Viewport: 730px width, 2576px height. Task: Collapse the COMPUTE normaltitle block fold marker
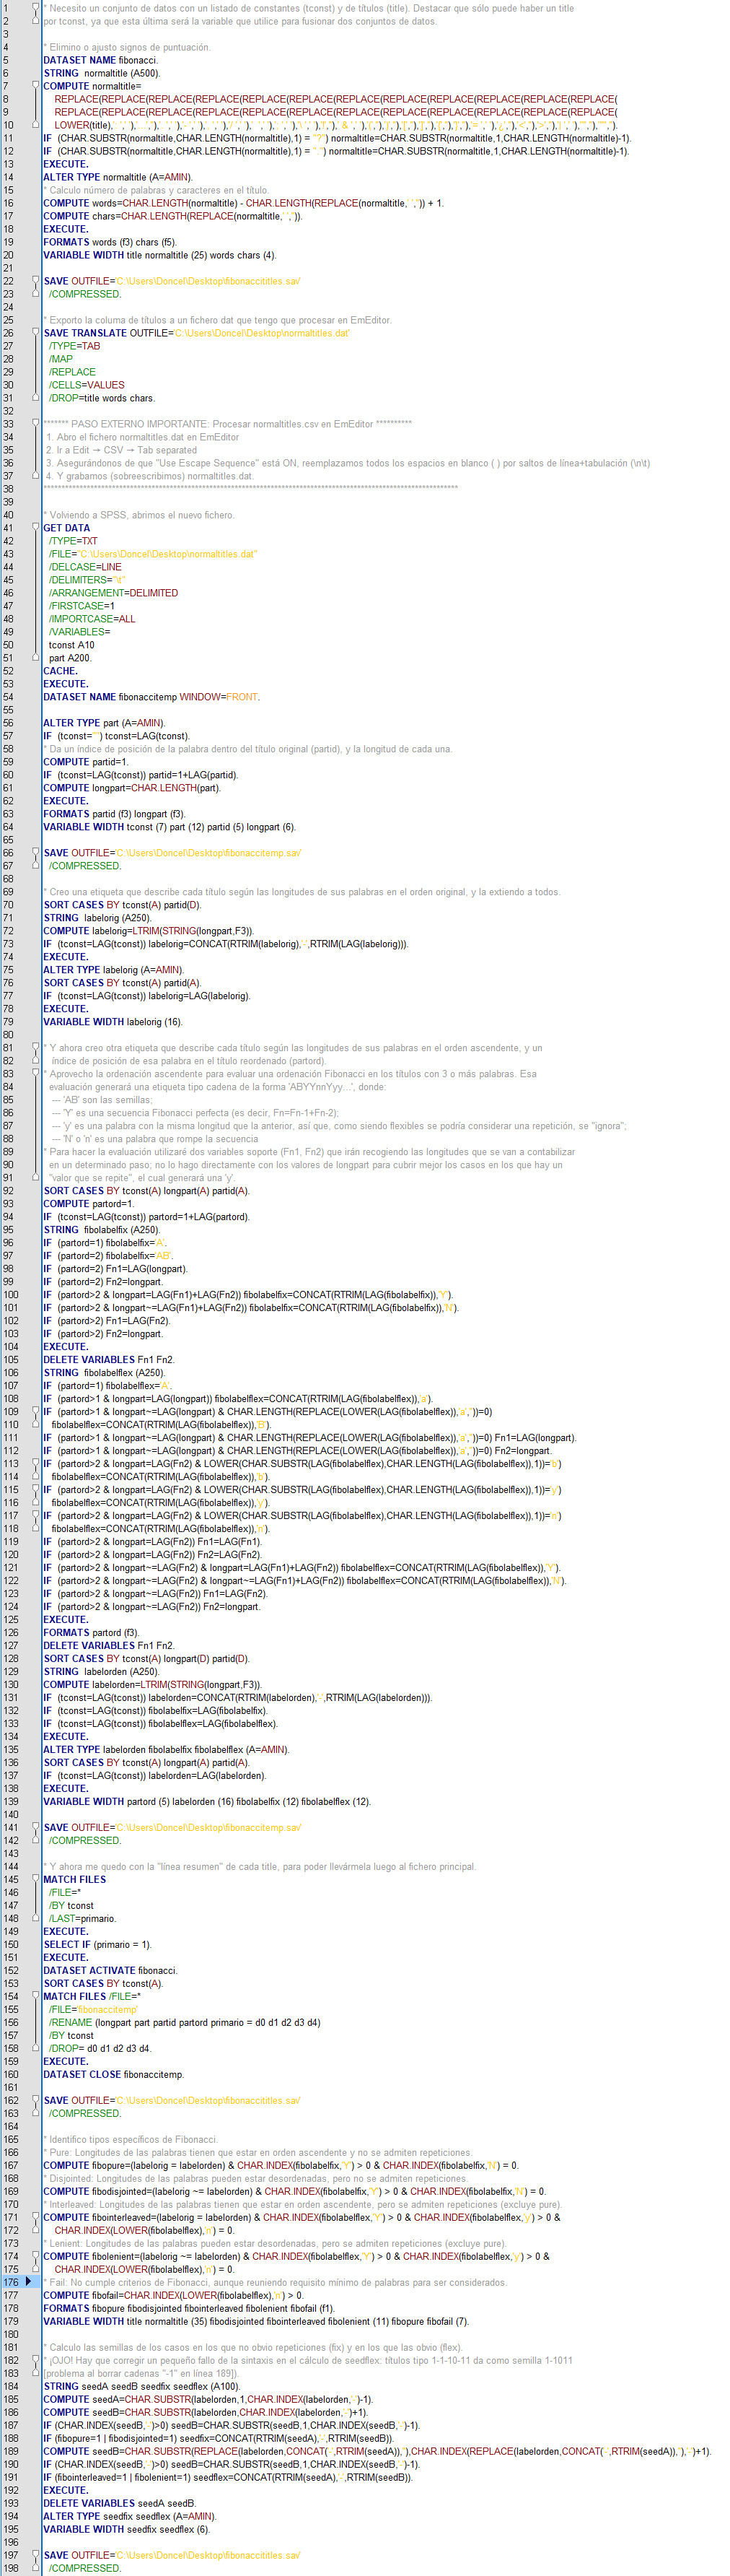(x=36, y=86)
